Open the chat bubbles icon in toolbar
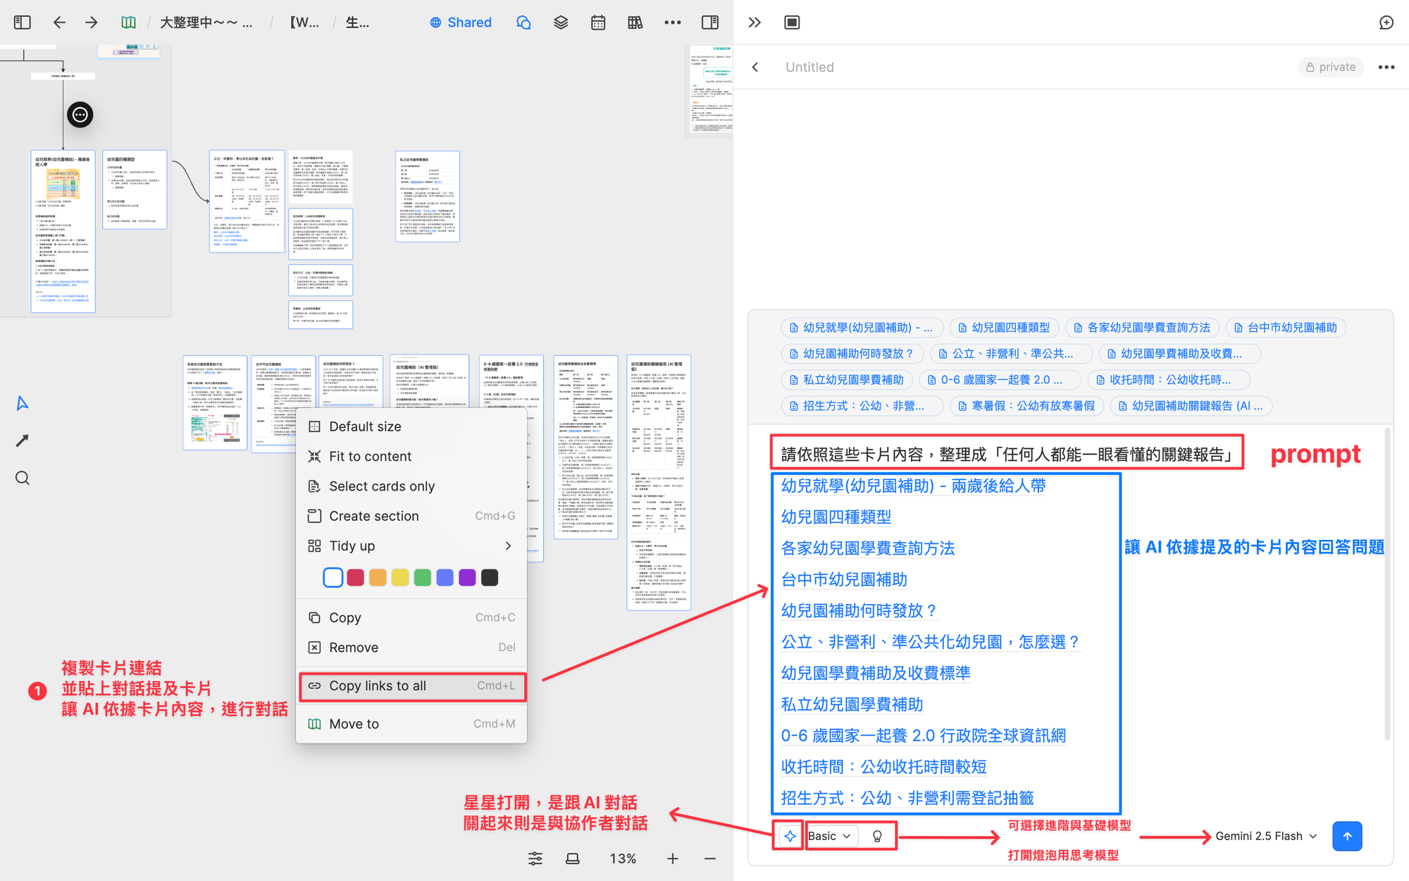Viewport: 1409px width, 881px height. [523, 22]
